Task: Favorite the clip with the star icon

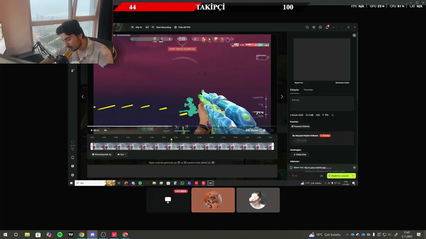Action: point(332,115)
